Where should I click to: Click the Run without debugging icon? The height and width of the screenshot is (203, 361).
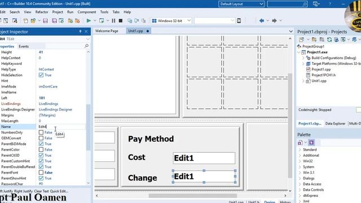(102, 21)
